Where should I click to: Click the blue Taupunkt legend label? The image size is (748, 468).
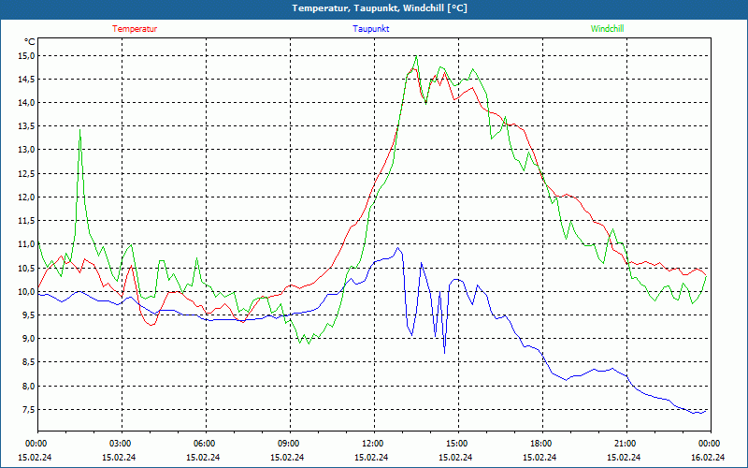pos(370,29)
